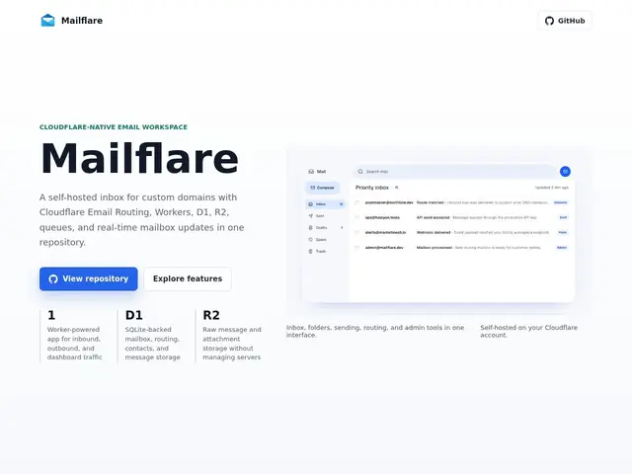632x474 pixels.
Task: Open the API send accepted email row
Action: [462, 217]
